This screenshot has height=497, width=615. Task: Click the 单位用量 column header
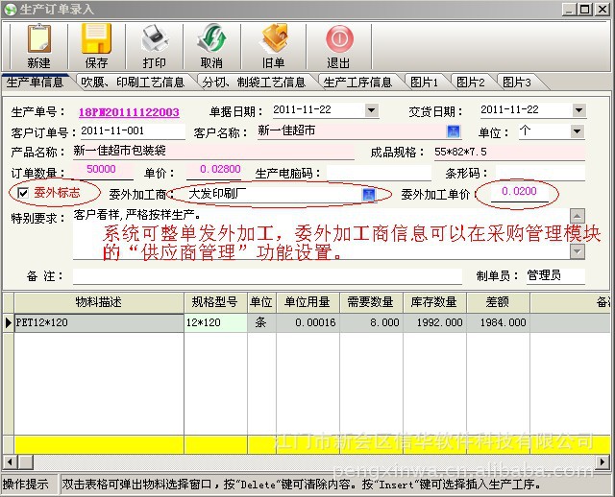click(307, 302)
